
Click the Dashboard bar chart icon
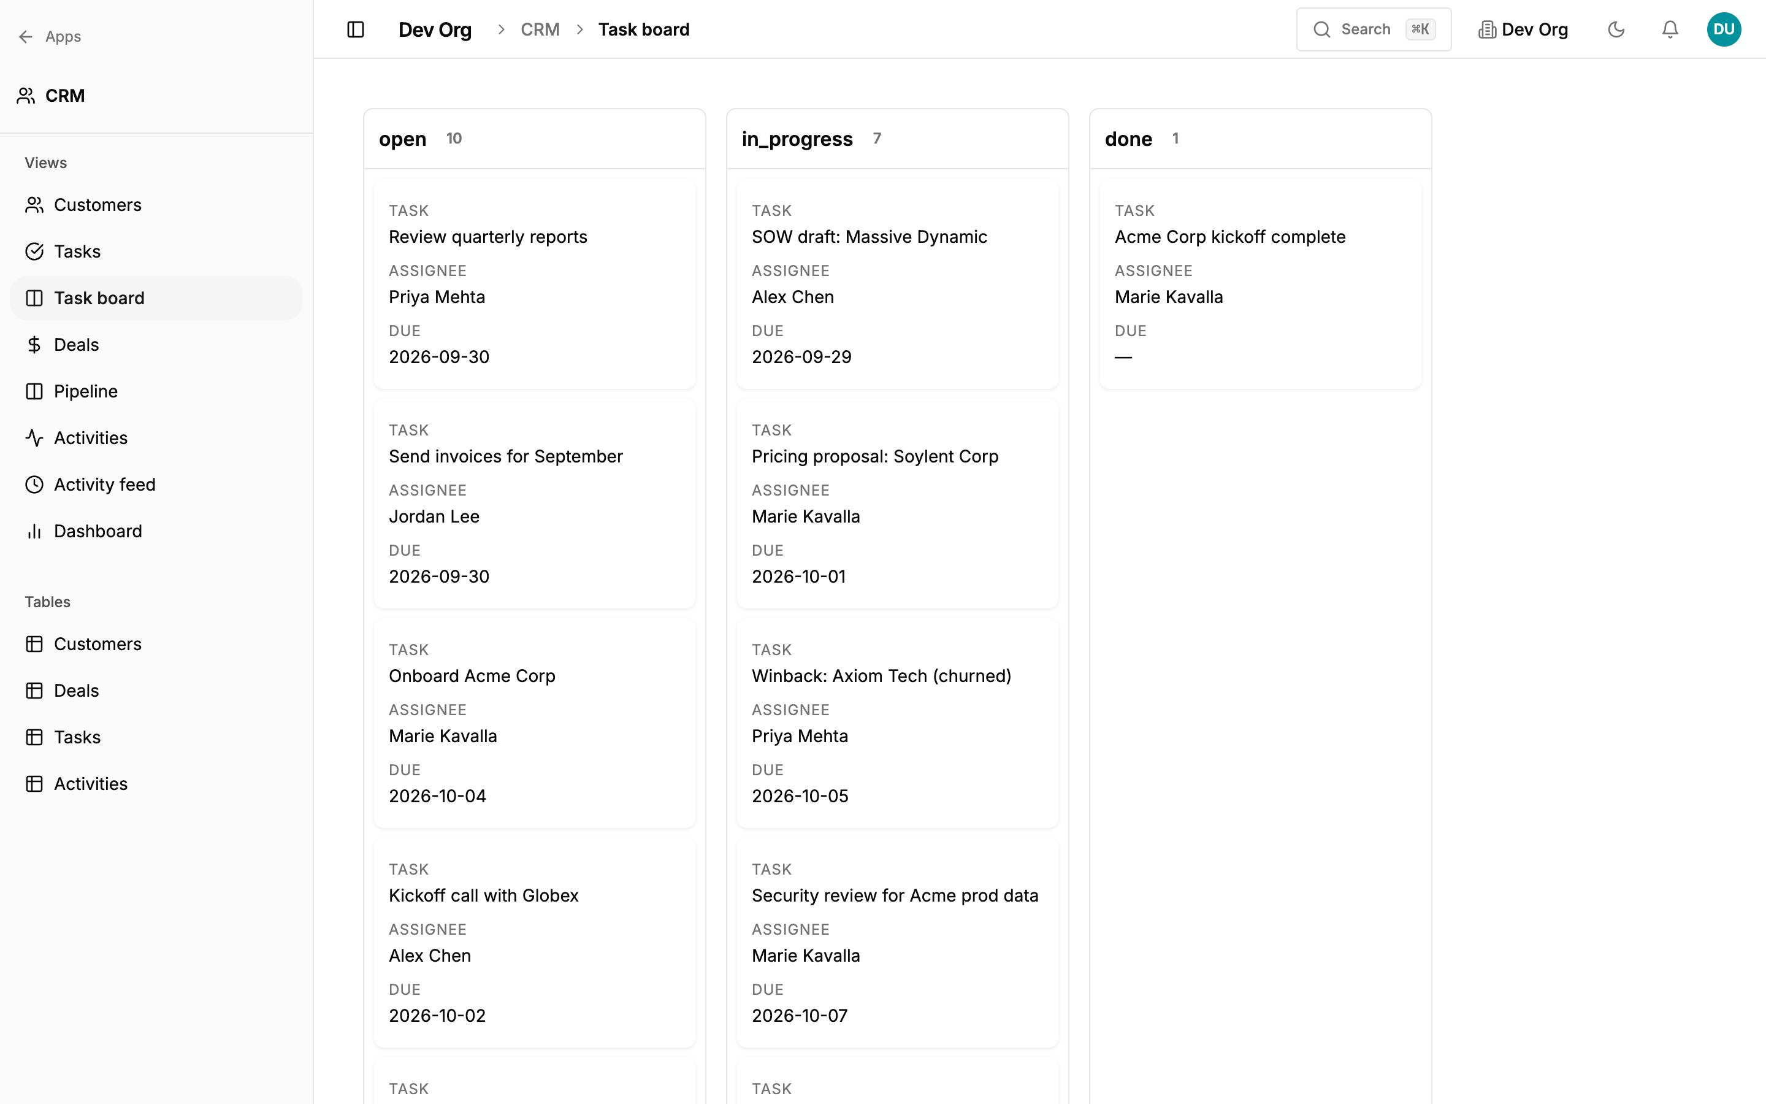tap(34, 532)
